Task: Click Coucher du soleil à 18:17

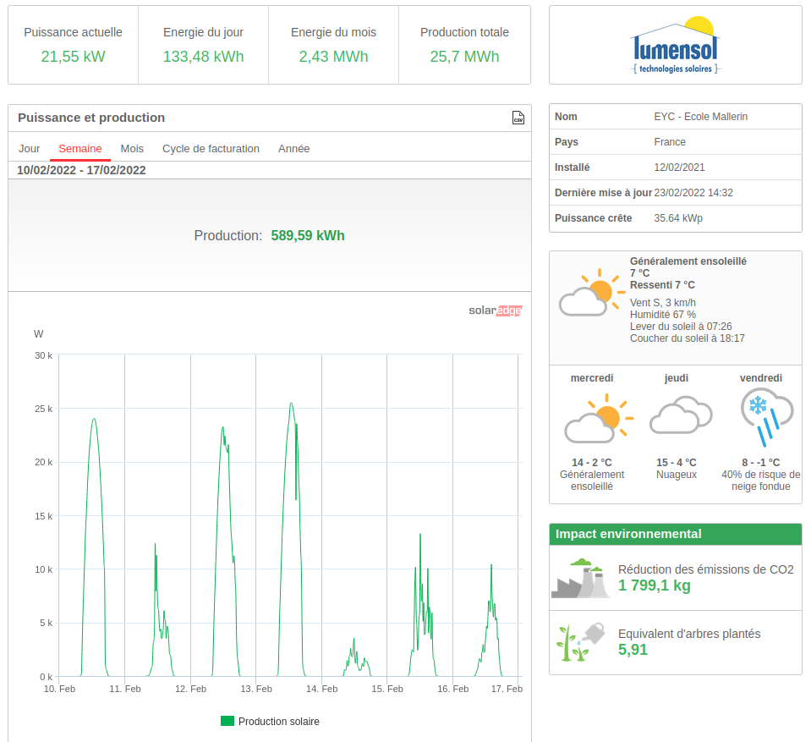Action: [688, 338]
